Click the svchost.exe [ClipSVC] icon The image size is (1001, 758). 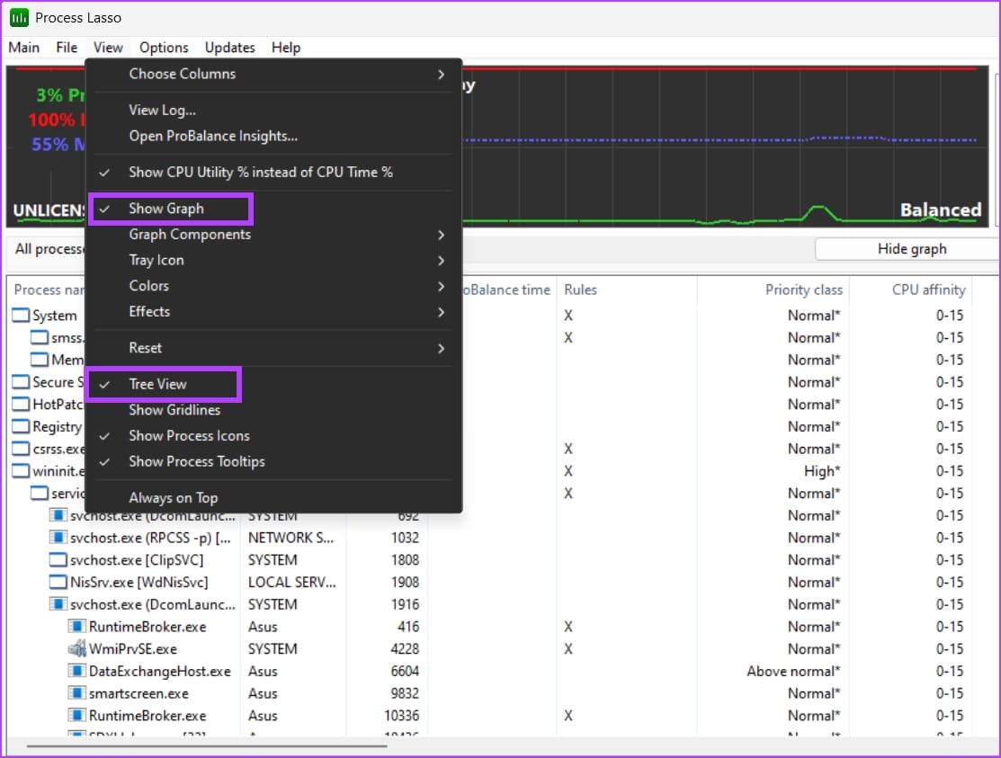pos(58,559)
